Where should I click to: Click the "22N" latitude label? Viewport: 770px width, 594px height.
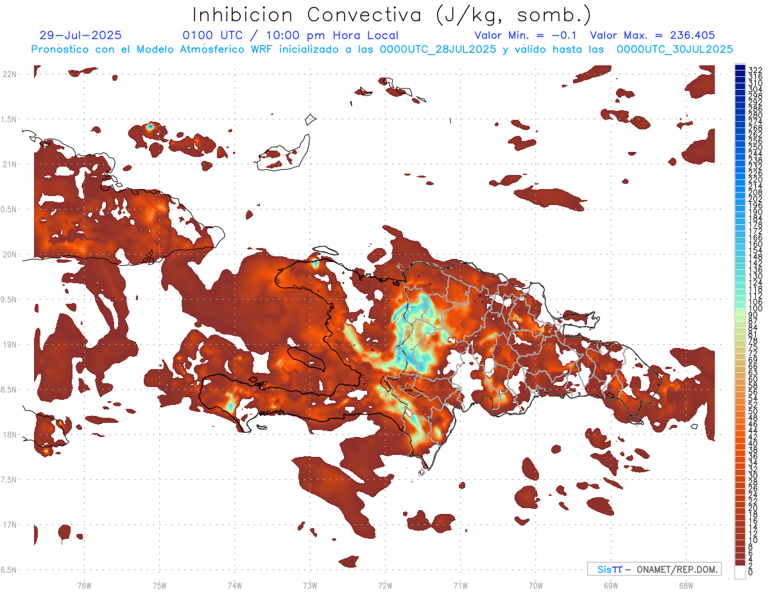coord(11,74)
